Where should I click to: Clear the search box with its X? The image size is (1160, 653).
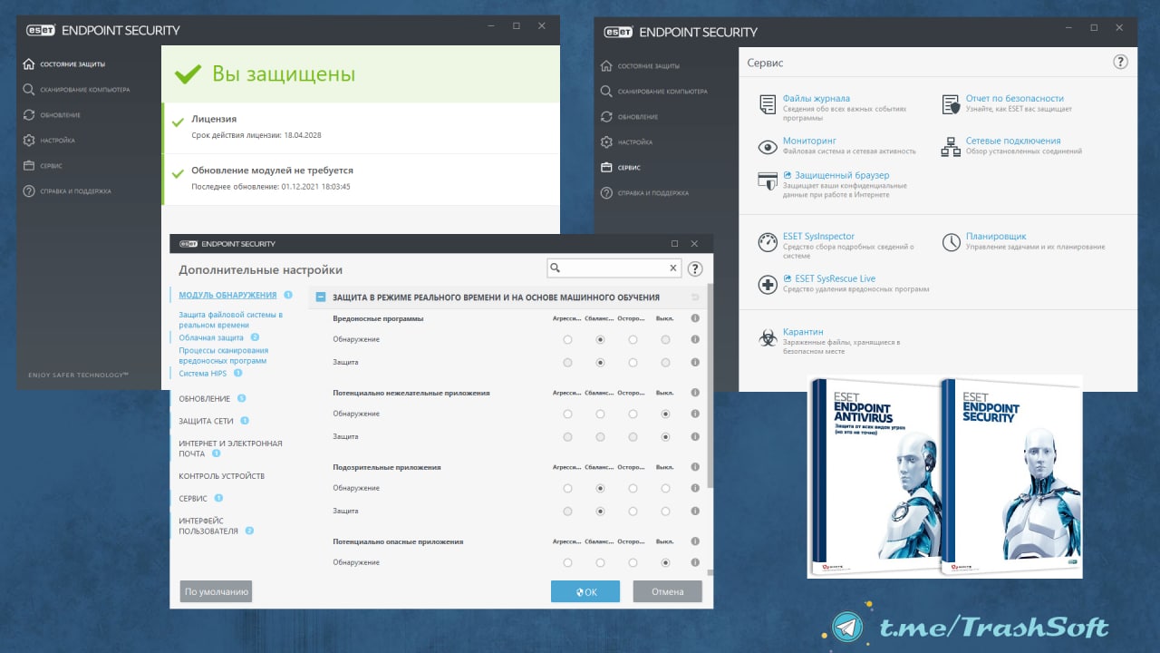[x=673, y=268]
